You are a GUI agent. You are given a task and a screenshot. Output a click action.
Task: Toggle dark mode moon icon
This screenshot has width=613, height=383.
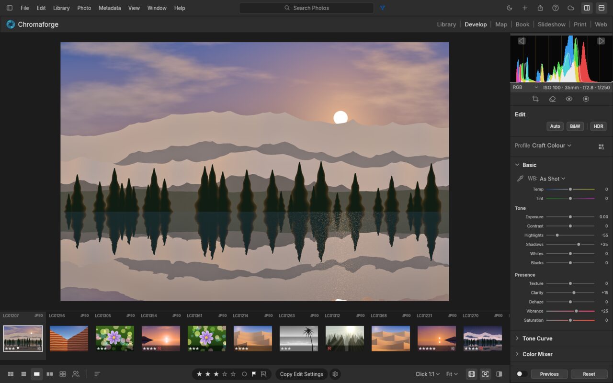[510, 8]
